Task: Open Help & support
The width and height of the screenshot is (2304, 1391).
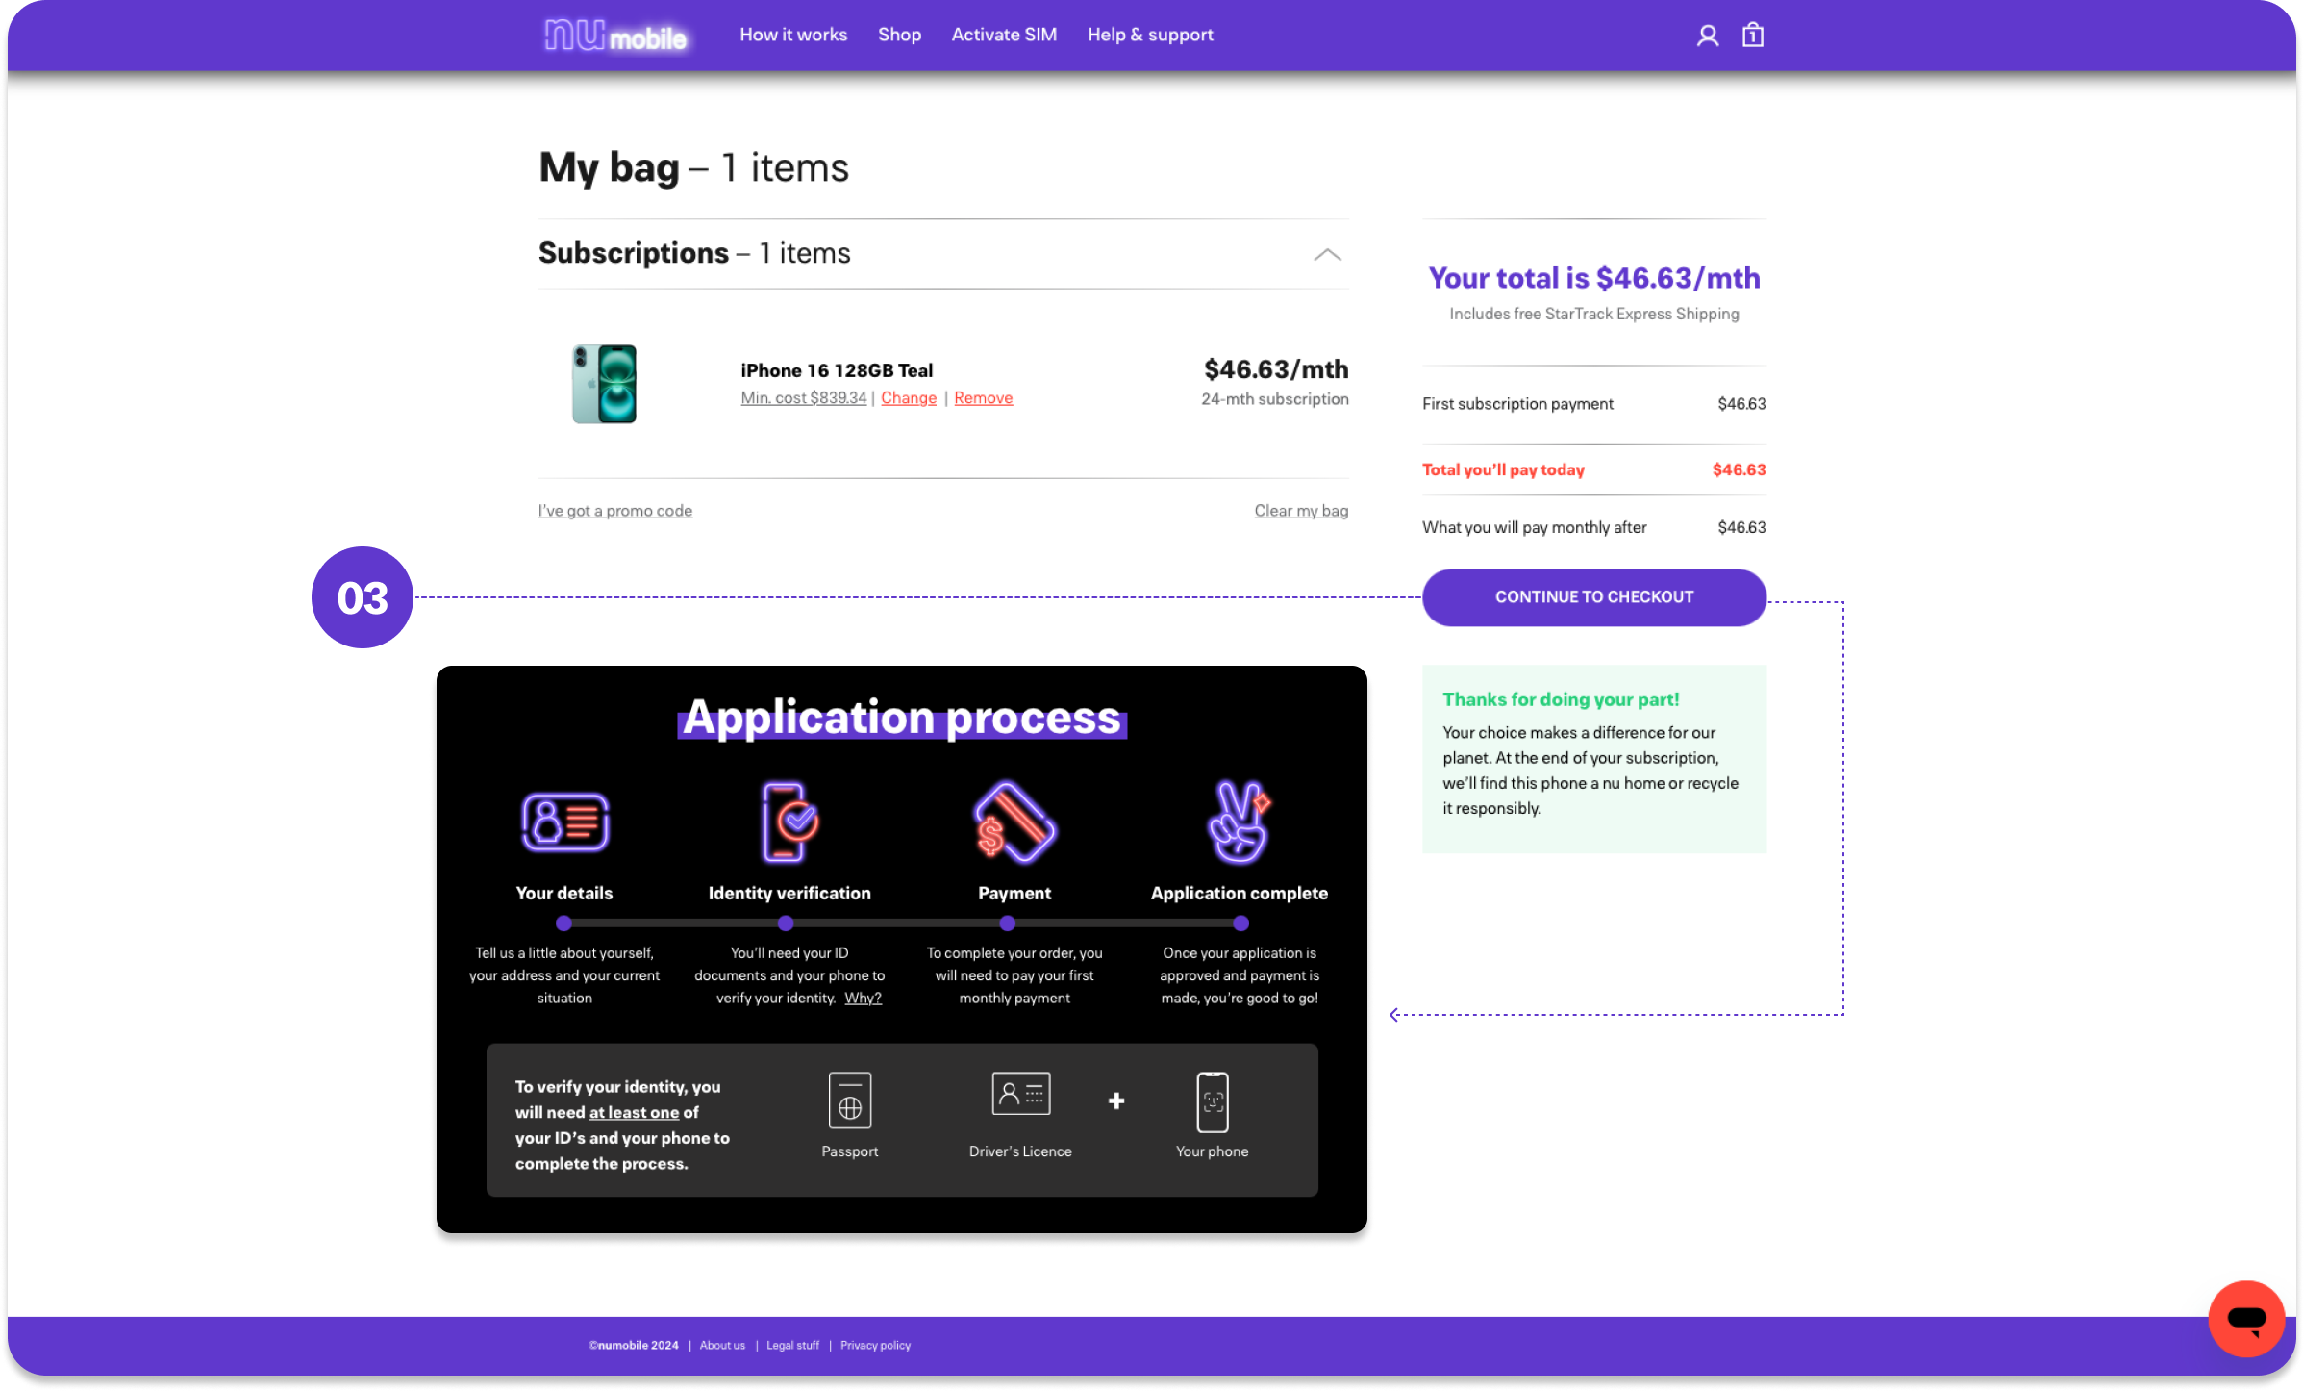Action: pos(1150,35)
